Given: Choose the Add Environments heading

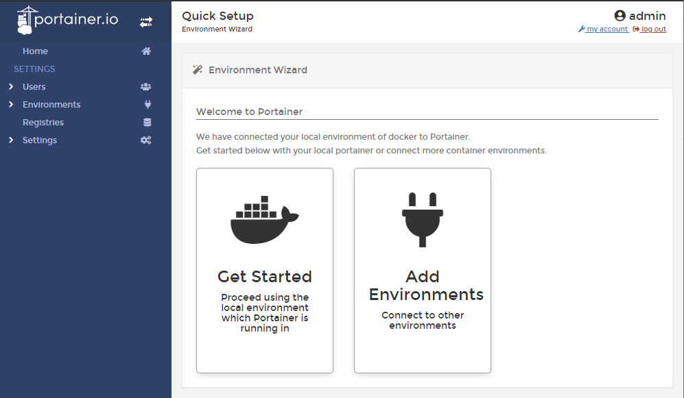Looking at the screenshot, I should [x=426, y=286].
